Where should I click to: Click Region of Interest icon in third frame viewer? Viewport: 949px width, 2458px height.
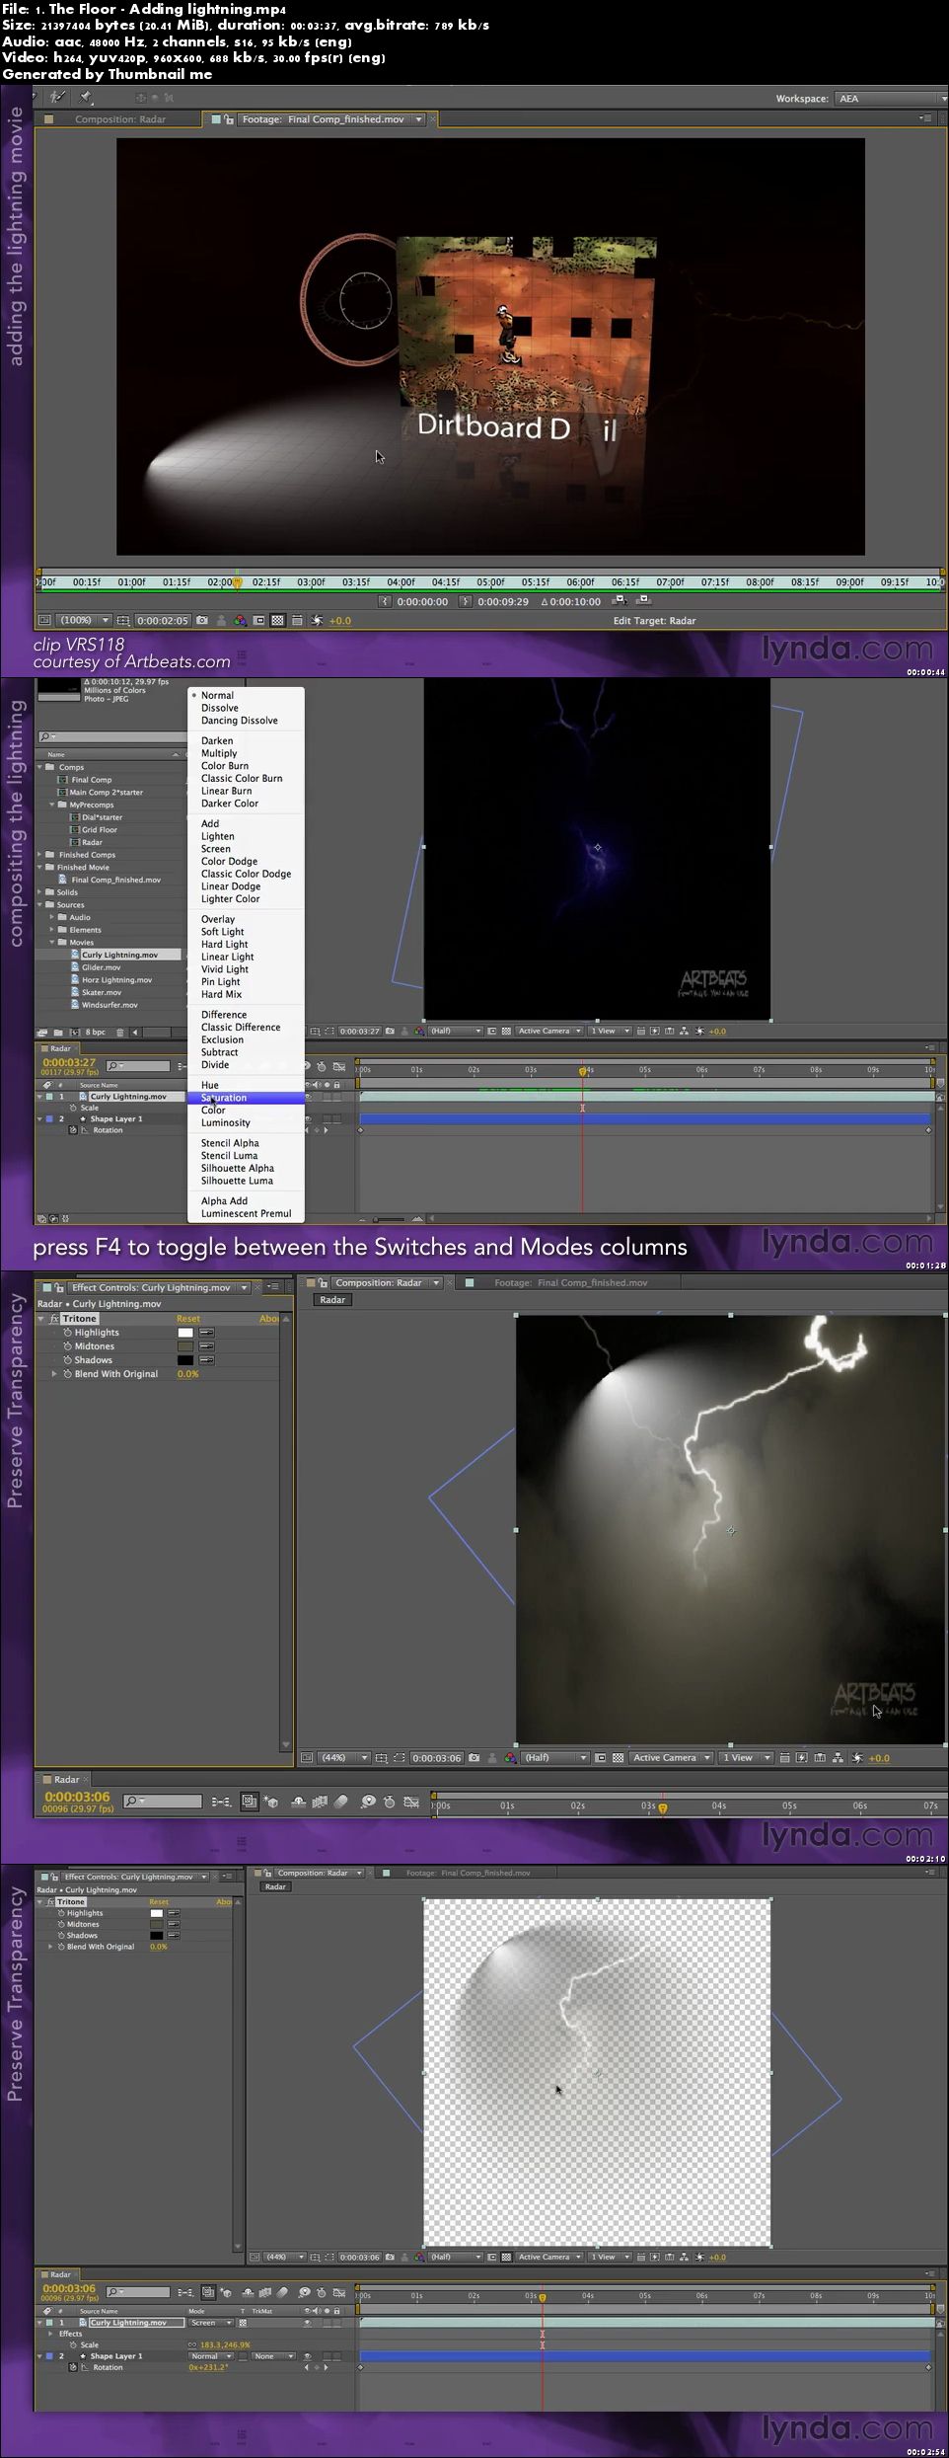601,1758
